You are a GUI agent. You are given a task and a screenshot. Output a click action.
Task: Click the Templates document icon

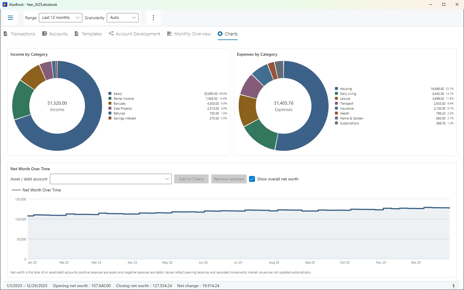(x=77, y=34)
